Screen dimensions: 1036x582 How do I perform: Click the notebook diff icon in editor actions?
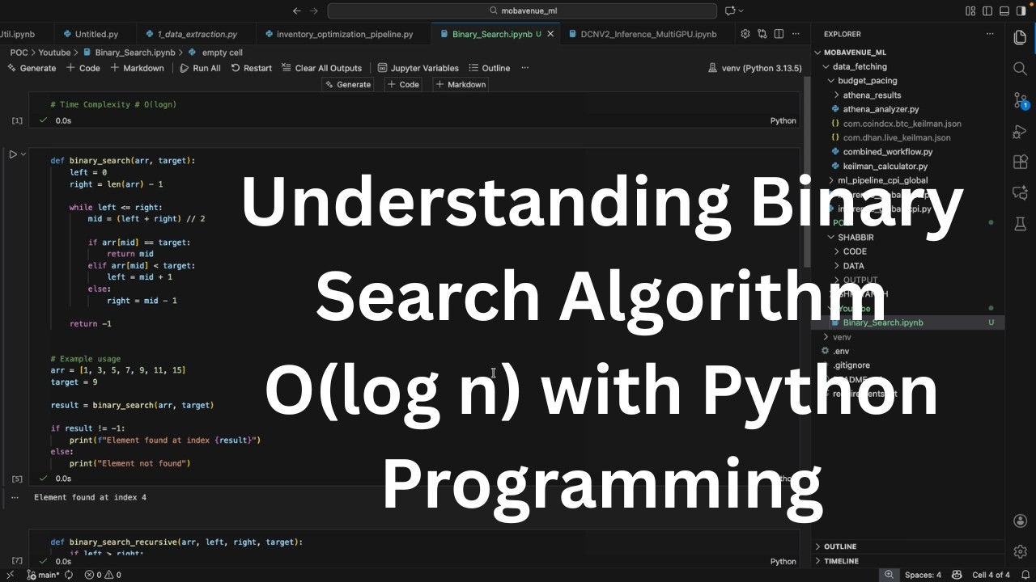tap(762, 34)
